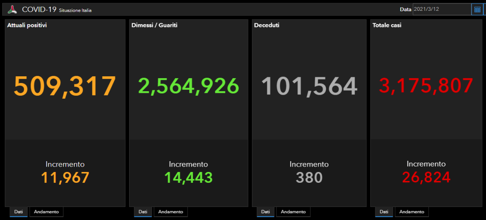This screenshot has height=220, width=486.
Task: Click the increment value 11,967
Action: tap(65, 177)
